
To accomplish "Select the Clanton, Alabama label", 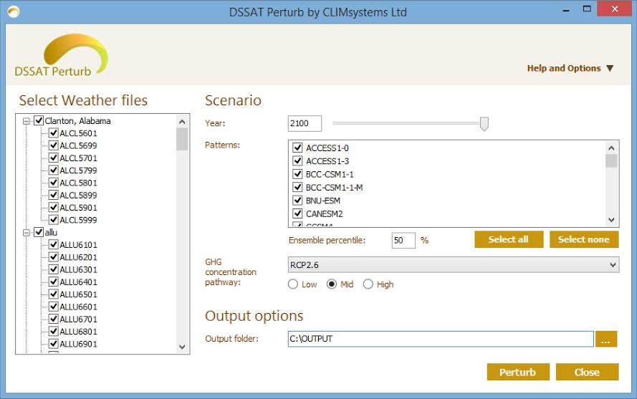I will click(x=77, y=121).
